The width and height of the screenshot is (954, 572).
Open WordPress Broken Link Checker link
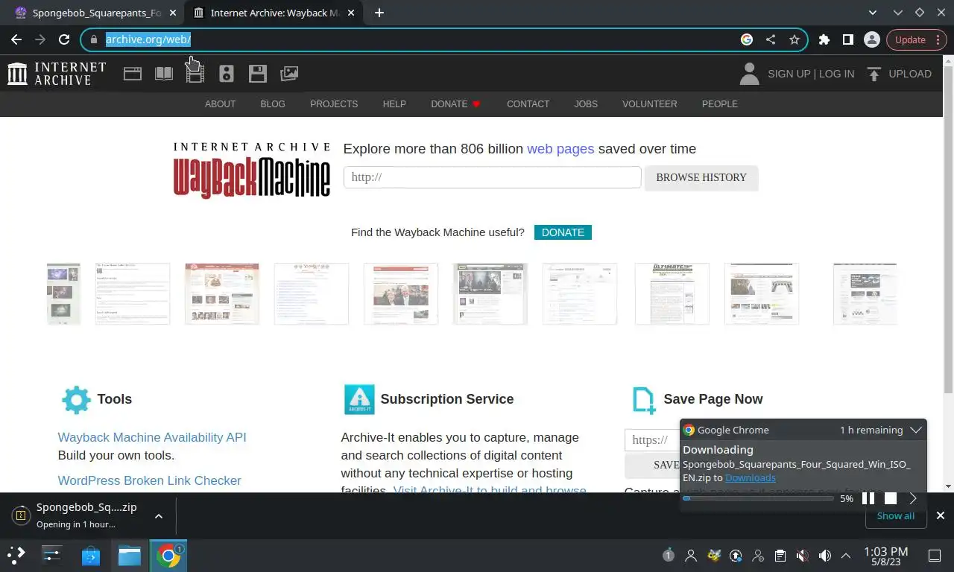[149, 480]
